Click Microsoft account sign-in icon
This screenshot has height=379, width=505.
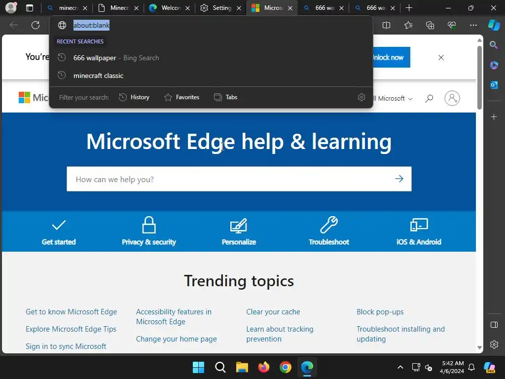pyautogui.click(x=452, y=98)
